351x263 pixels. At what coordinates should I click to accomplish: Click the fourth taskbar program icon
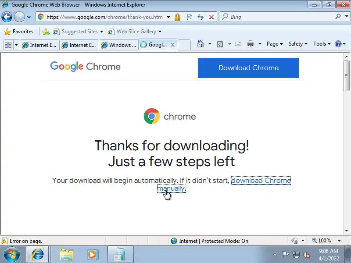(120, 255)
